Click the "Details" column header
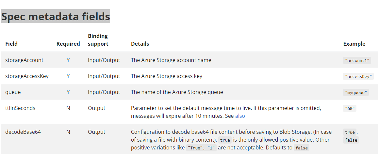This screenshot has height=154, width=378. 140,44
